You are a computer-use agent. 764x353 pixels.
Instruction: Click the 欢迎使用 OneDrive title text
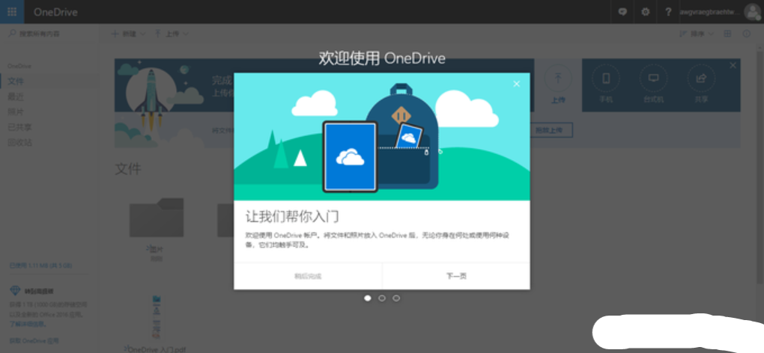coord(382,58)
